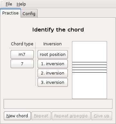Click the Identify the chord heading
Viewport: 116px width, 124px height.
click(x=58, y=30)
